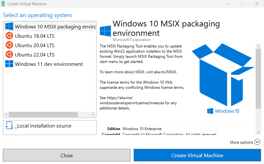264x164 pixels.
Task: Click the Hyper-V icon in title bar
Action: [4, 4]
